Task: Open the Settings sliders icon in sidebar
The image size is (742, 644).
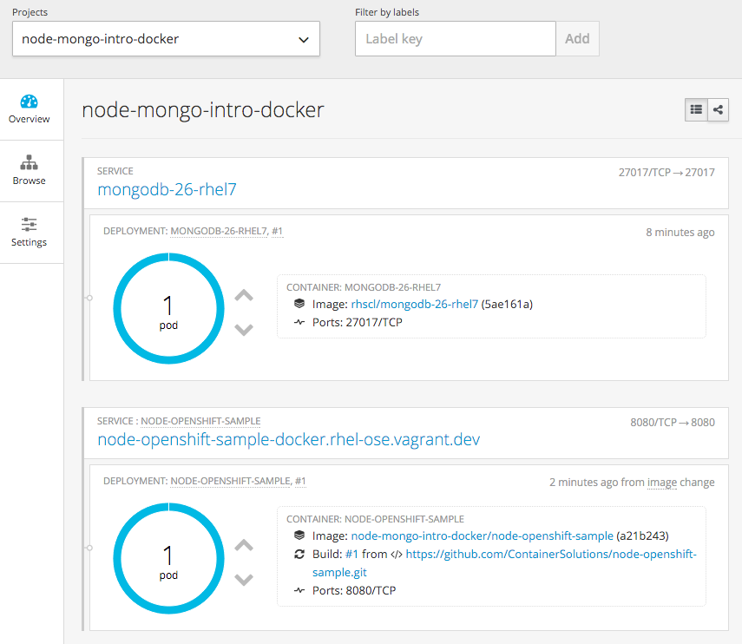Action: point(30,225)
